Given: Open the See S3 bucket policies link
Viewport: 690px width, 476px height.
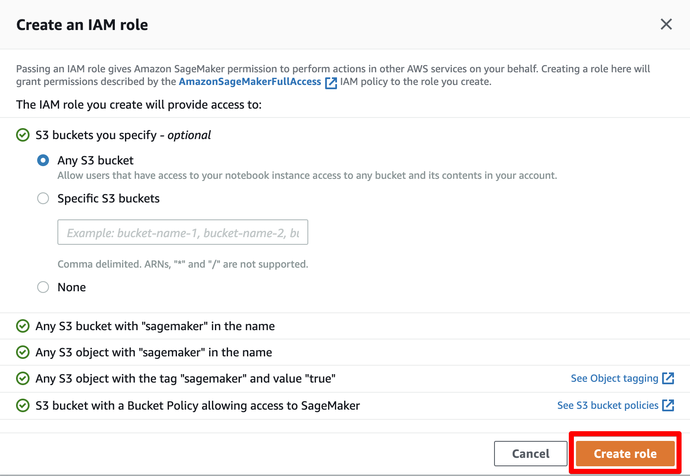Looking at the screenshot, I should pos(608,405).
